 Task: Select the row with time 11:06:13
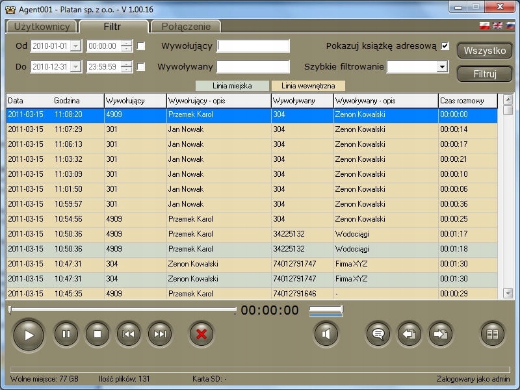click(x=252, y=144)
